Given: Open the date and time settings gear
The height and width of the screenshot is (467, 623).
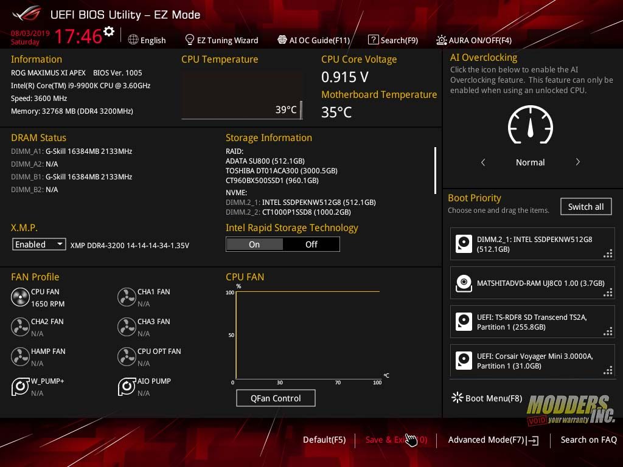Looking at the screenshot, I should tap(109, 31).
